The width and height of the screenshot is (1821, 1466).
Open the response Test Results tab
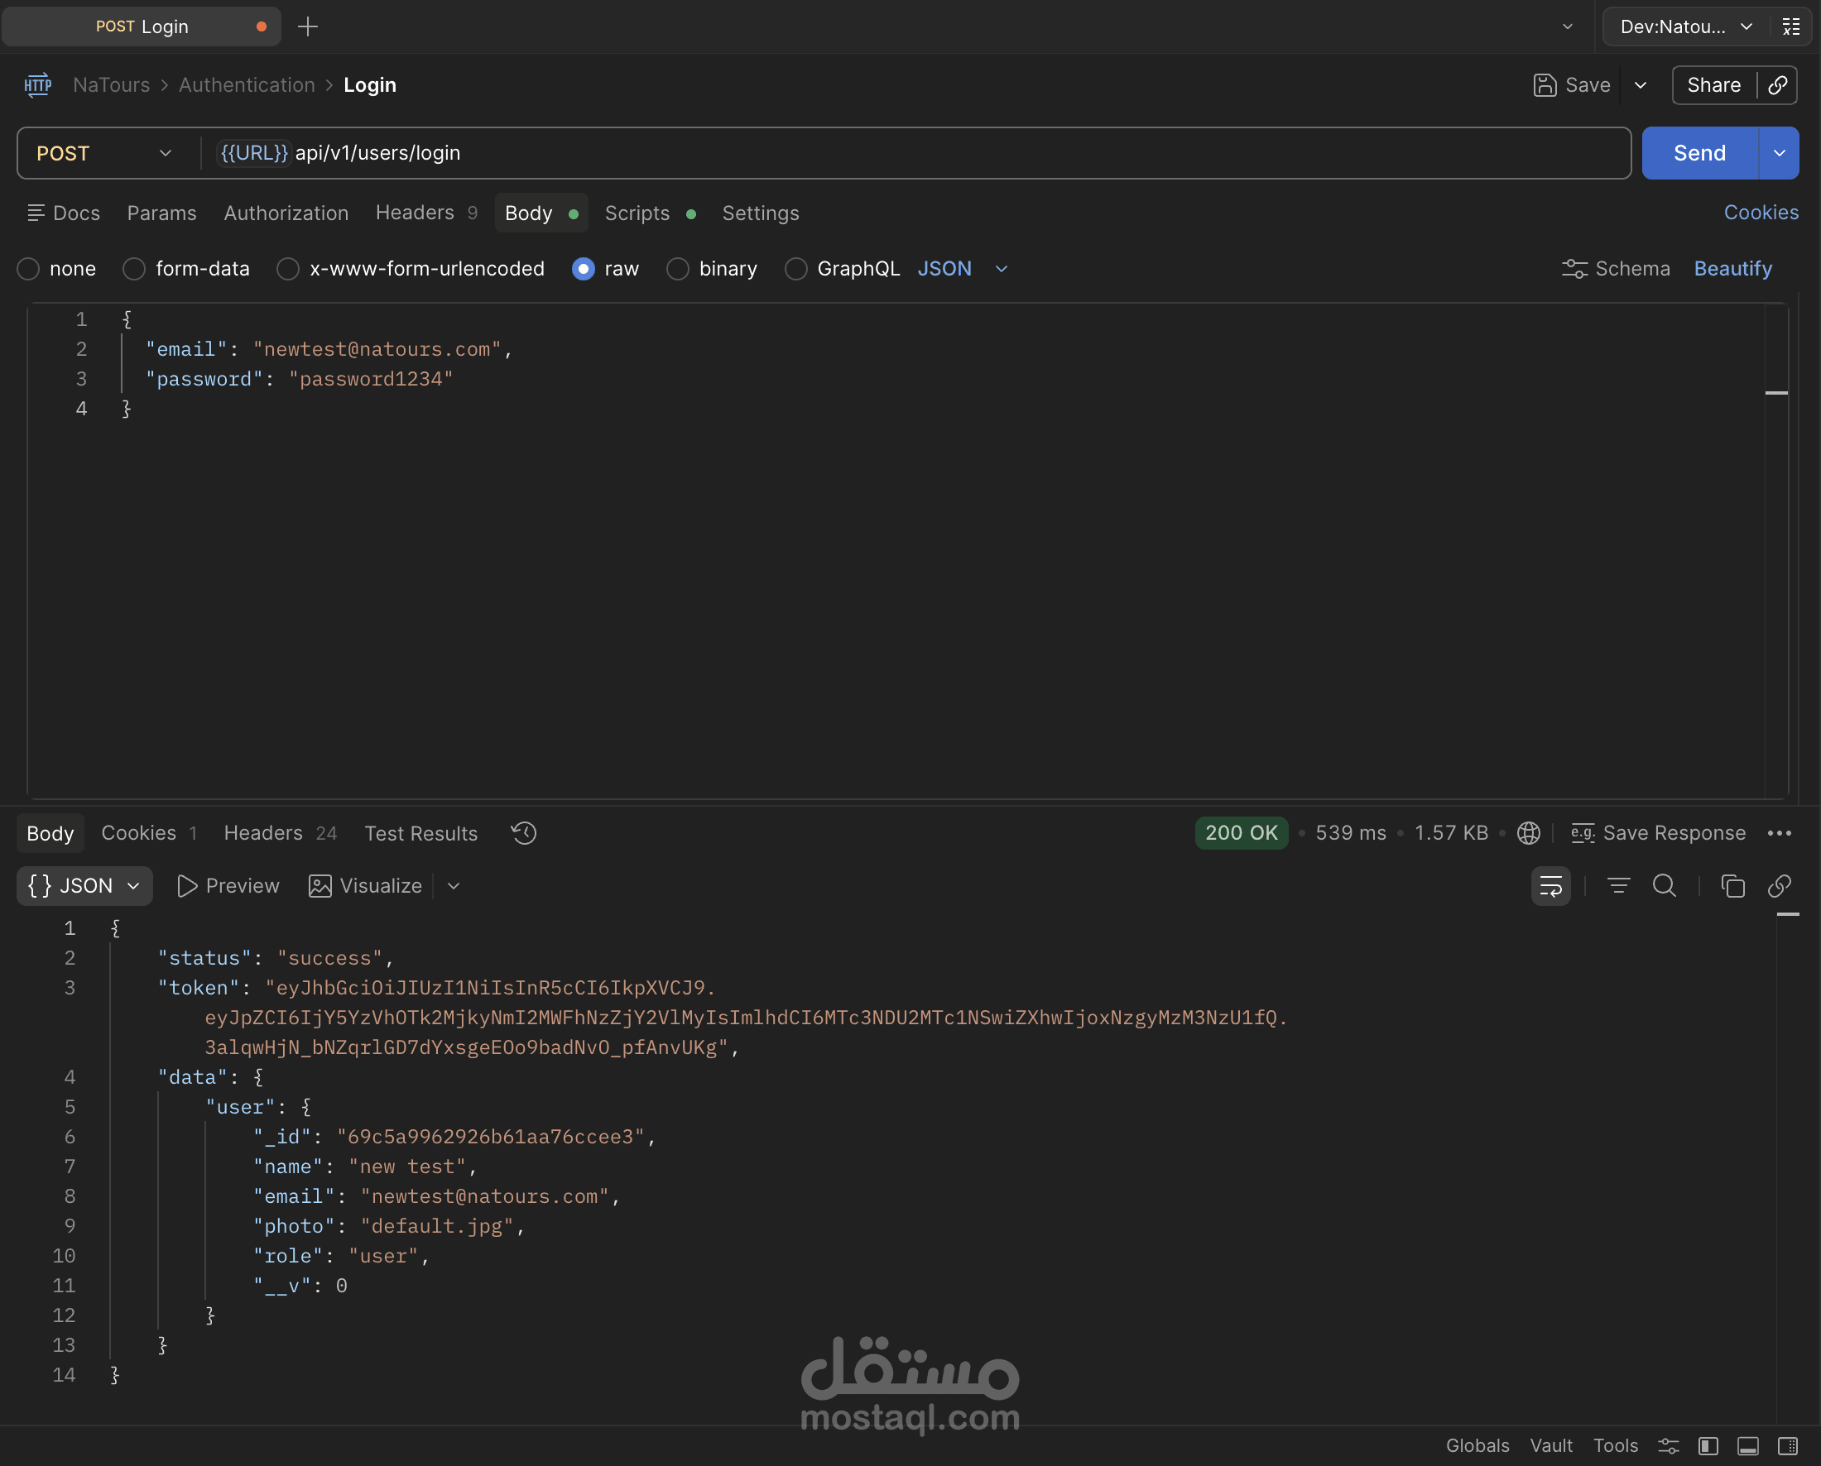tap(420, 833)
